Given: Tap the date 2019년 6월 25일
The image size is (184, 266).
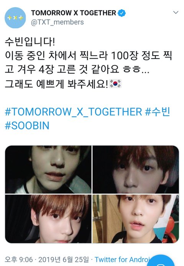Looking at the screenshot, I should [x=64, y=259].
